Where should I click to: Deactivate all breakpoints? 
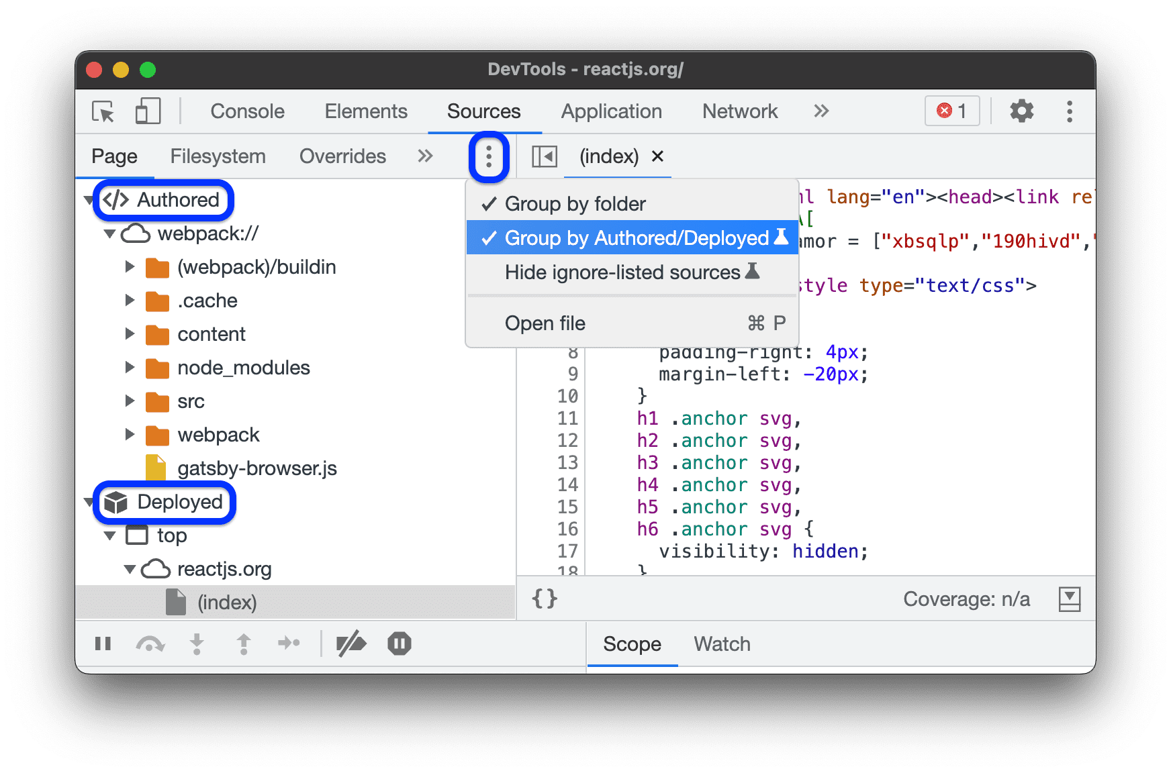[352, 643]
